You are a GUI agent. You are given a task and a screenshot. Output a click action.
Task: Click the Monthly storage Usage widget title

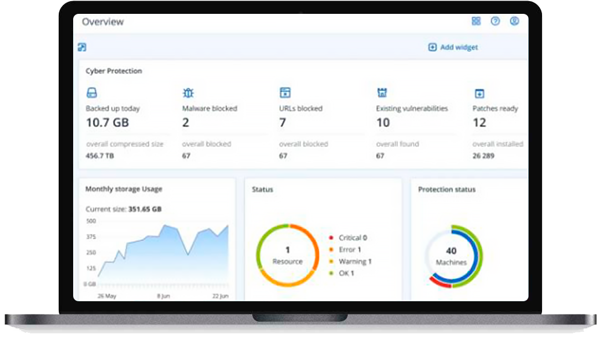point(124,189)
